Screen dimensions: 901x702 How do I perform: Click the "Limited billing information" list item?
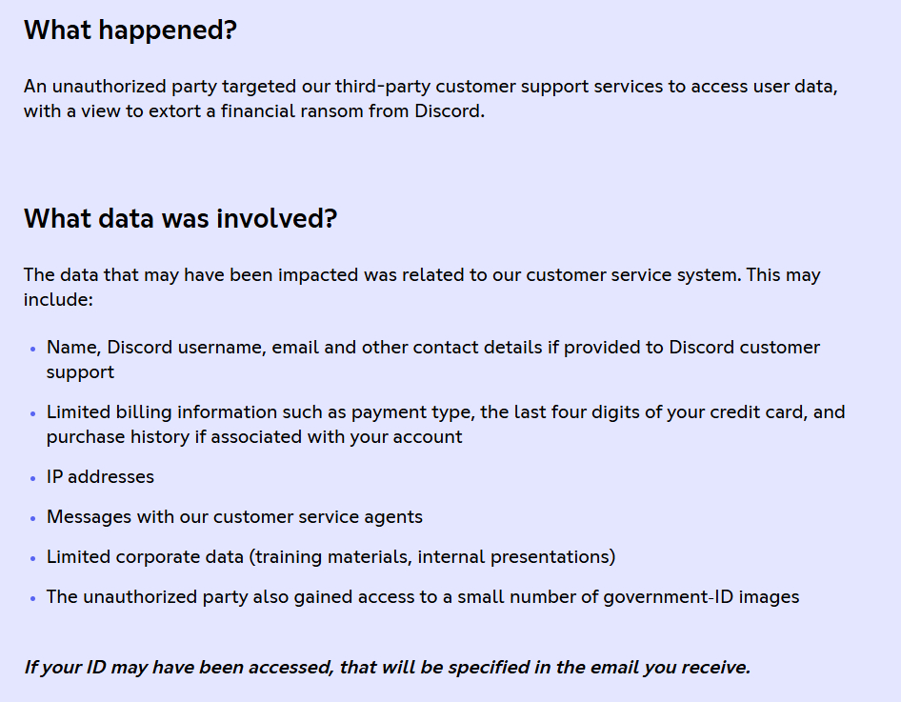445,425
